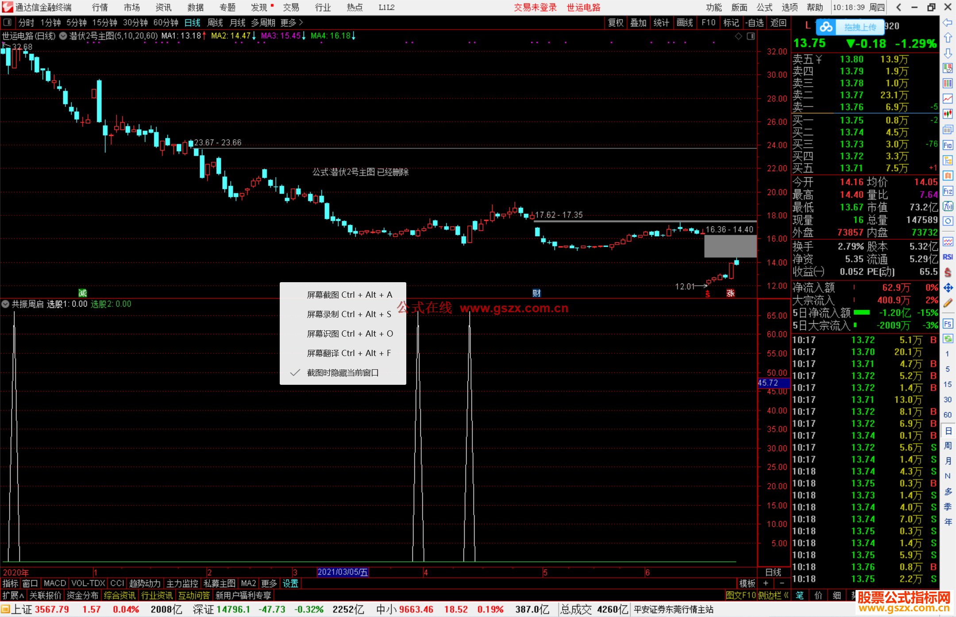Screen dimensions: 956x617
Task: Open the red line chart icon in sidebar
Action: [948, 99]
